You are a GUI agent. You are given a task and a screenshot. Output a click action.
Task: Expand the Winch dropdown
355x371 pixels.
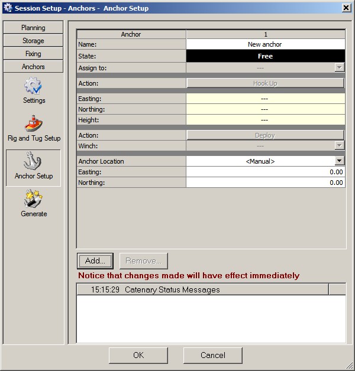pos(339,145)
